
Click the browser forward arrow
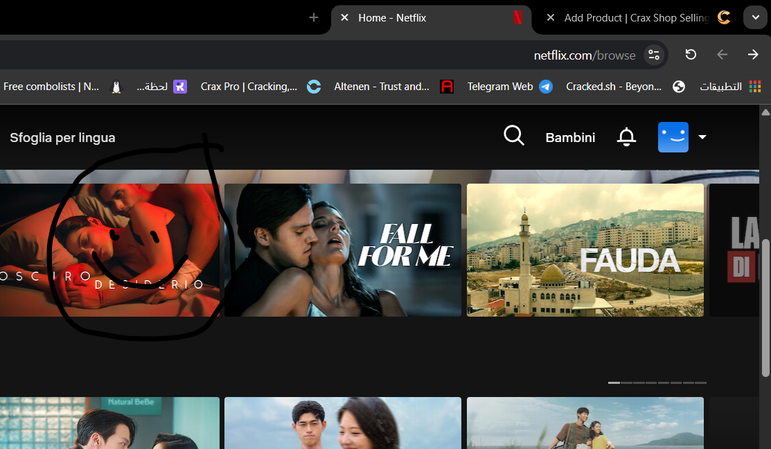click(753, 55)
